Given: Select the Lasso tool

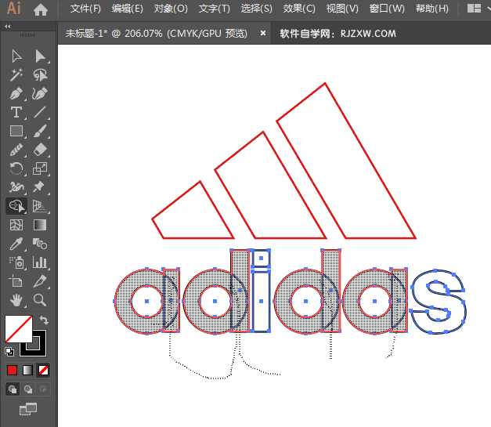Looking at the screenshot, I should pyautogui.click(x=40, y=75).
